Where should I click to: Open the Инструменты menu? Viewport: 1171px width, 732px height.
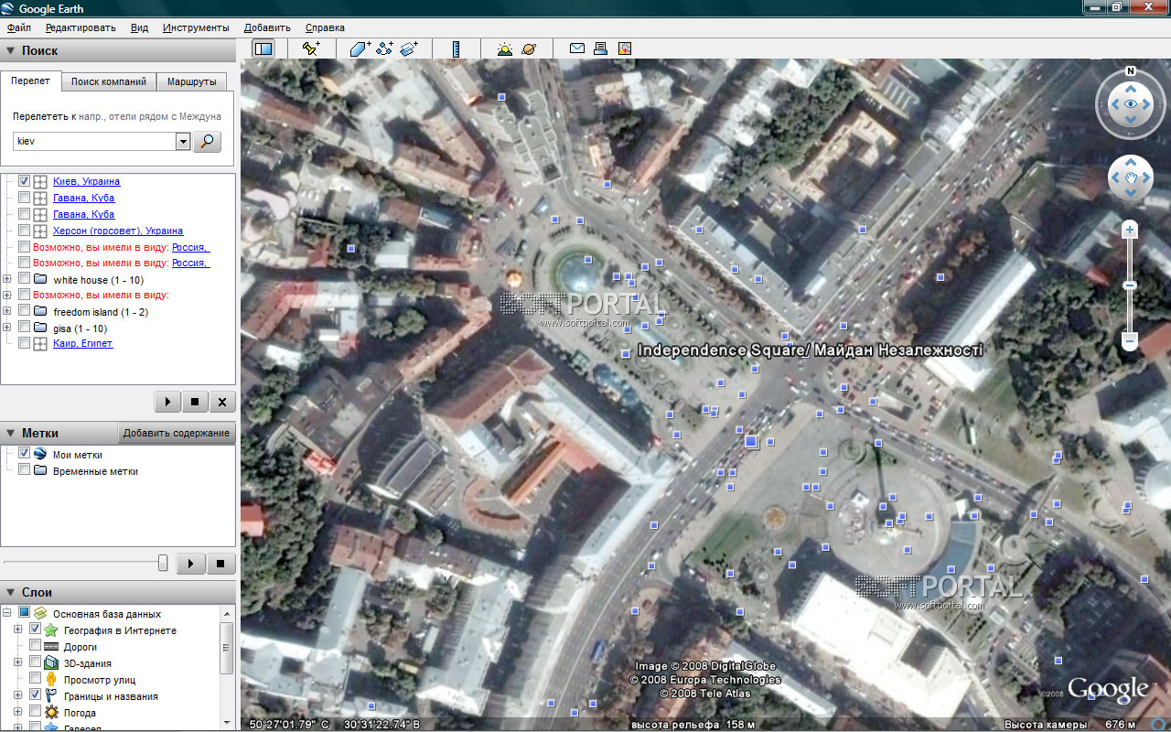(x=196, y=27)
